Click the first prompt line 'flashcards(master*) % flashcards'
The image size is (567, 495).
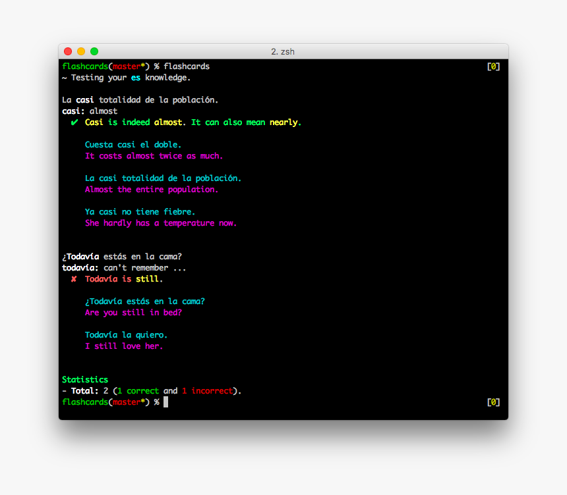click(136, 66)
